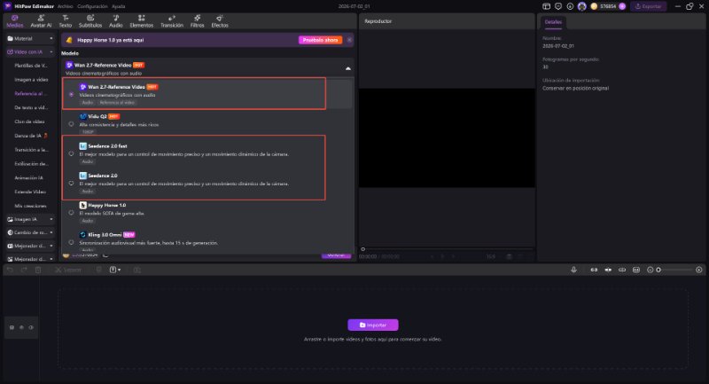This screenshot has width=709, height=384.
Task: Open the Subtítulos panel
Action: pos(90,21)
